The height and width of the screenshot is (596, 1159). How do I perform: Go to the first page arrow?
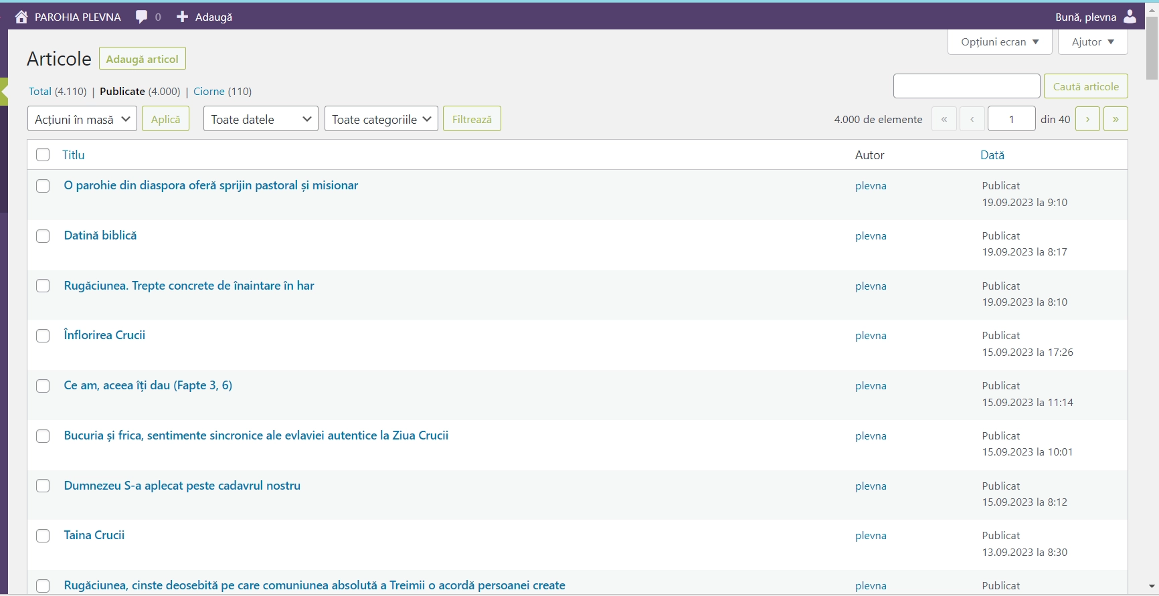point(944,119)
